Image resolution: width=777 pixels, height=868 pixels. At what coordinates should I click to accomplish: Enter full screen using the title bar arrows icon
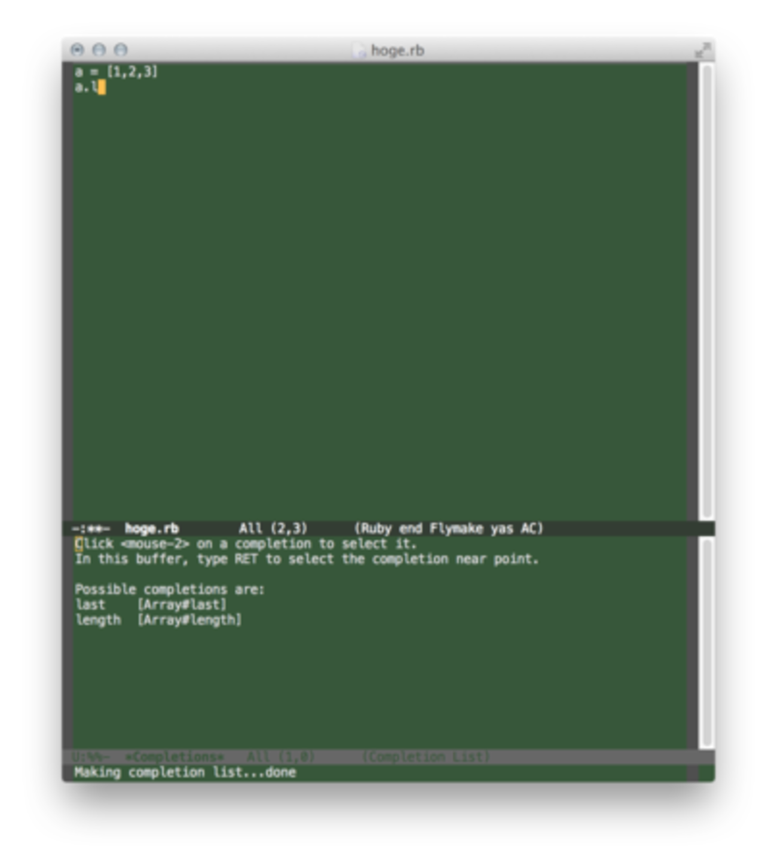click(703, 50)
